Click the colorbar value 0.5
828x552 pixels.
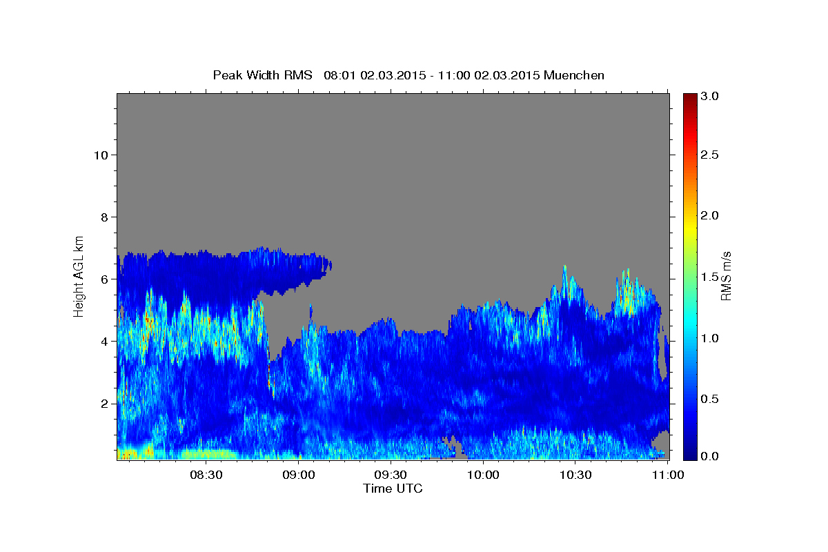coord(711,400)
